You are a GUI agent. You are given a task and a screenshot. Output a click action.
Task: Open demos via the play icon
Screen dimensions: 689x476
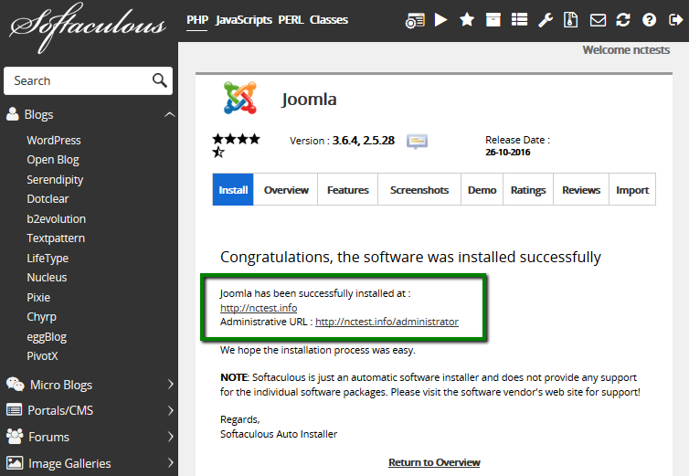[441, 20]
